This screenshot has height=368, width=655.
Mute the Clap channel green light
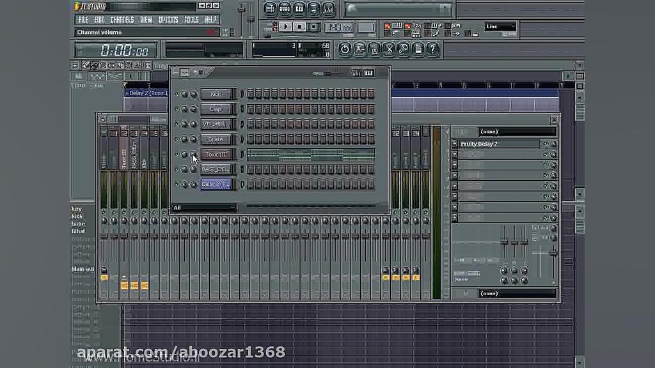point(177,109)
